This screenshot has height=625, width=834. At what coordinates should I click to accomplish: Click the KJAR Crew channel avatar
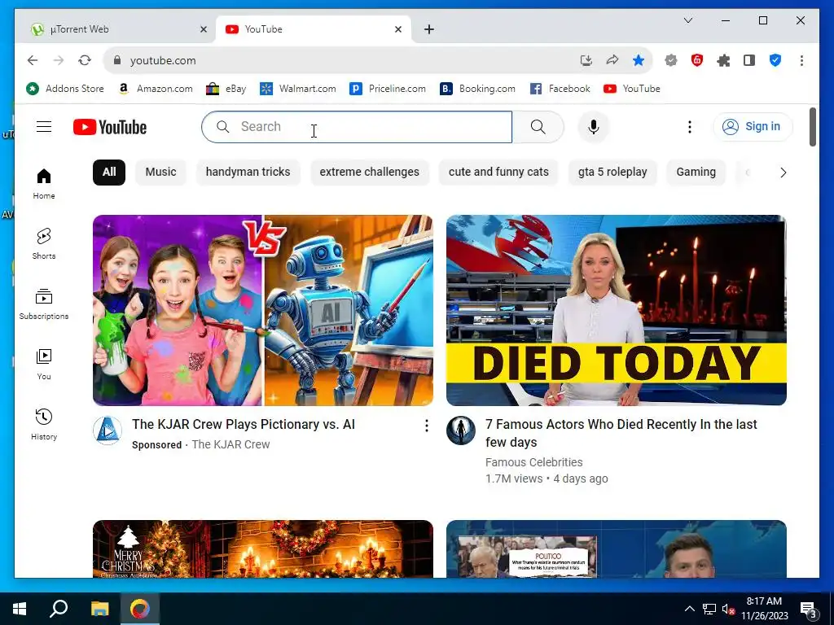tap(108, 431)
